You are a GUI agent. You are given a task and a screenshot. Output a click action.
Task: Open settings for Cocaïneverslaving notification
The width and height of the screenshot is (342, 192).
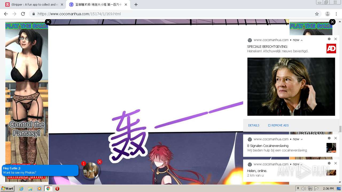pyautogui.click(x=329, y=138)
